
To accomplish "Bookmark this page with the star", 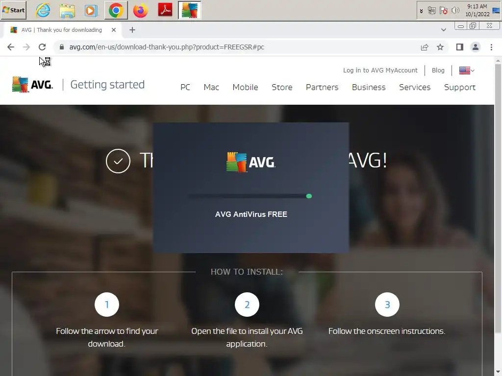I will 440,47.
